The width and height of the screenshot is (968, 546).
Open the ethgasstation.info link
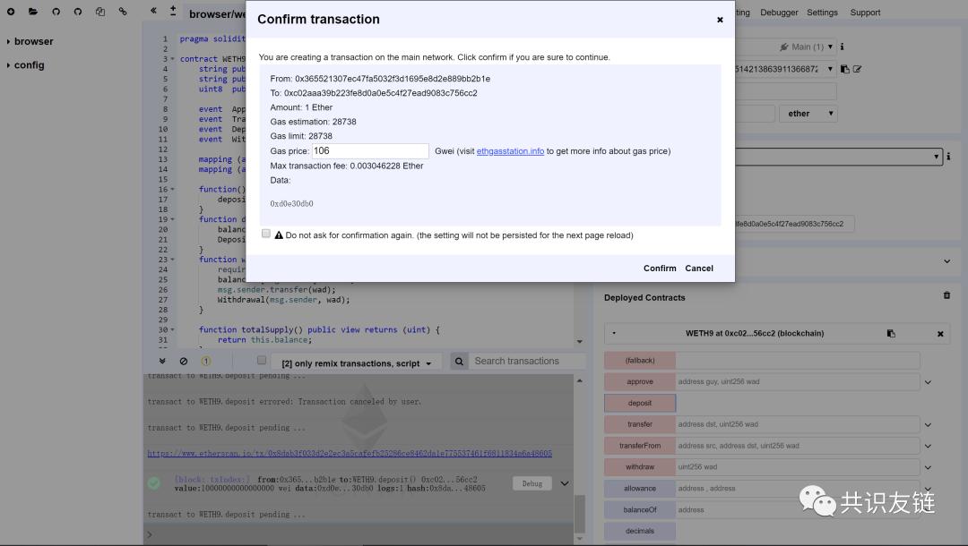point(510,151)
